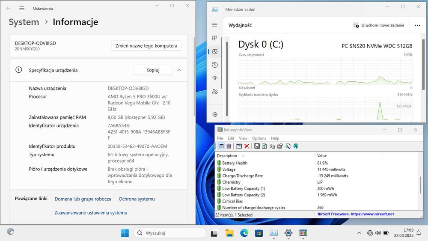Open advanced options icon in BatteryInfoView toolbar
The image size is (428, 241).
coord(280,146)
